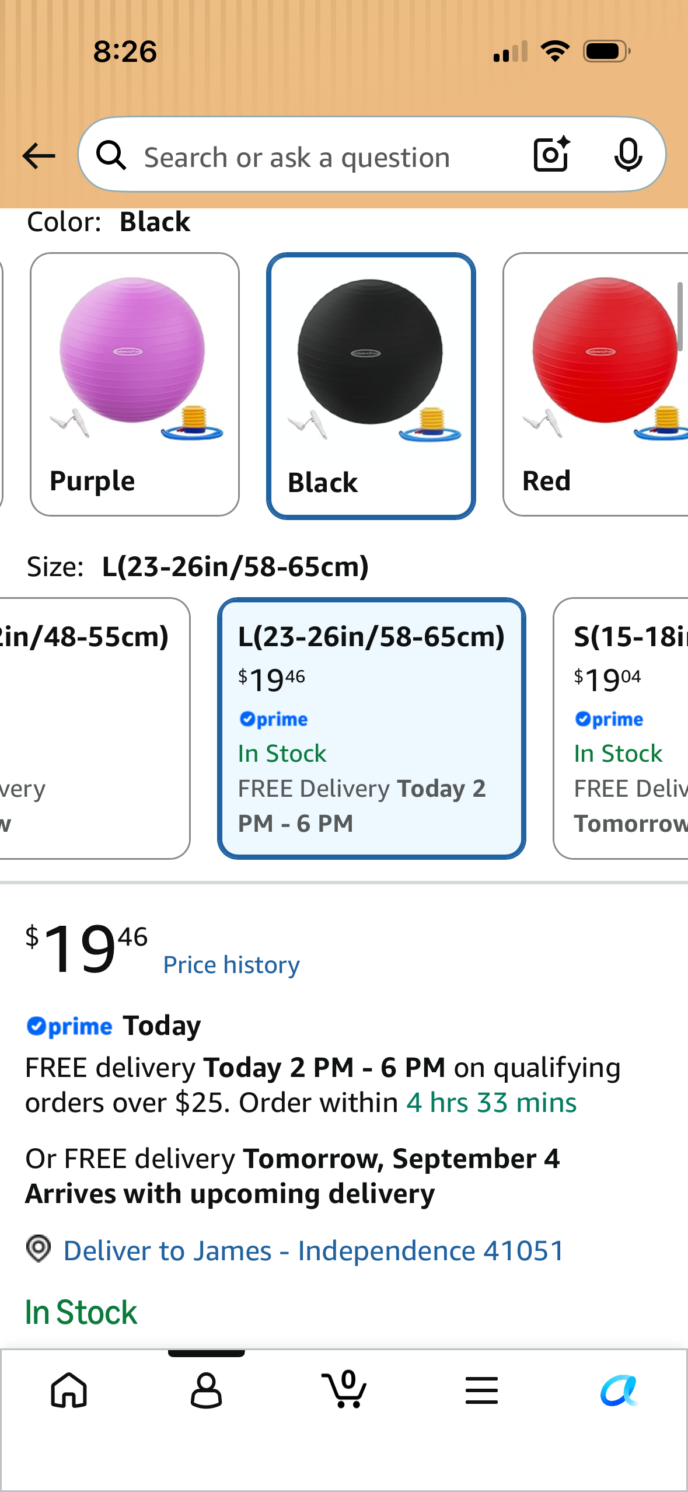Select the Red color option
Screen dimensions: 688x1492
click(x=595, y=384)
